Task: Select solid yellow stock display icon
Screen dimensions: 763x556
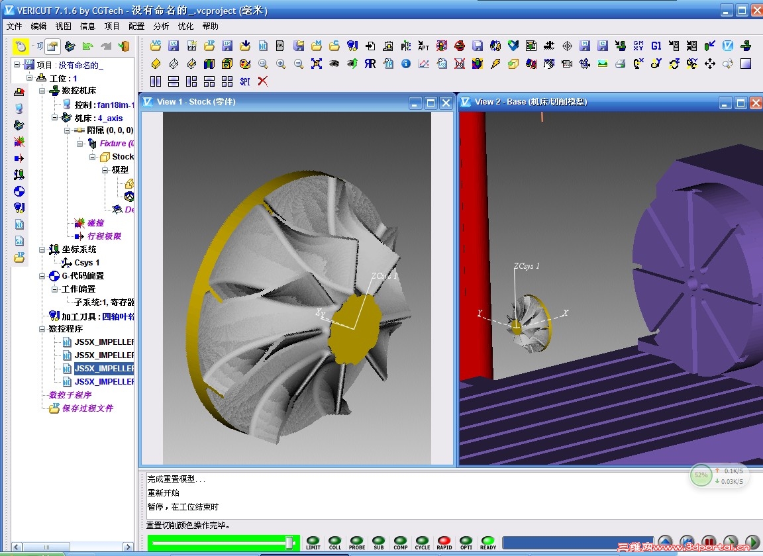Action: (156, 64)
